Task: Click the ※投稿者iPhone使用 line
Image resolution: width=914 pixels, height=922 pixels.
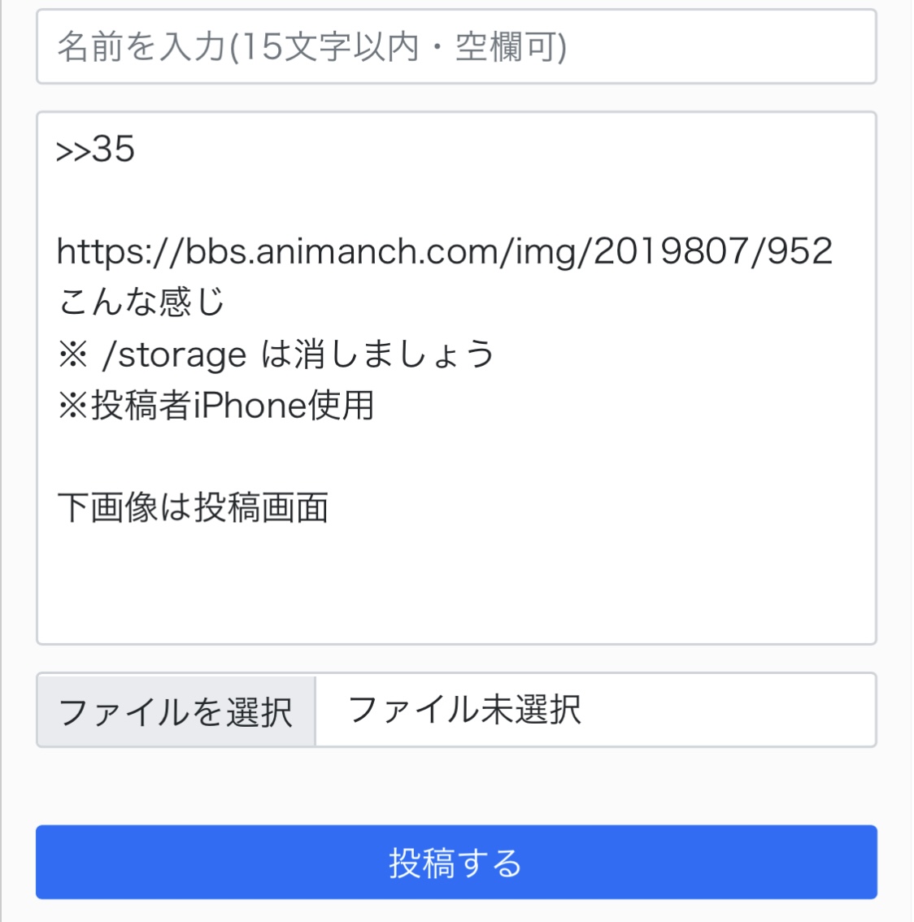Action: coord(216,405)
